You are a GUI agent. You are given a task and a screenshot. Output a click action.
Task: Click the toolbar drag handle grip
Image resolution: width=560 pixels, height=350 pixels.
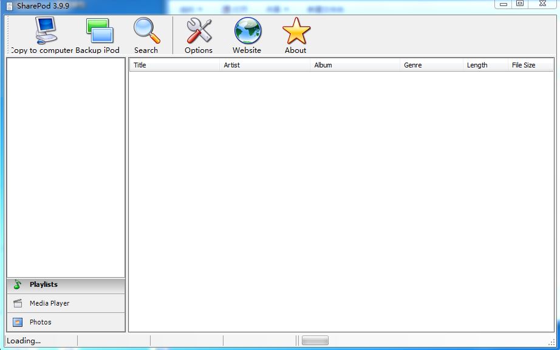click(9, 34)
